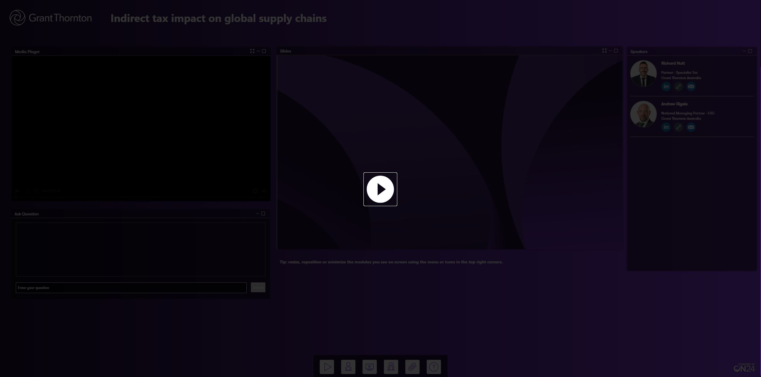The image size is (761, 377).
Task: Open Slides widget from bottom dock
Action: (x=370, y=367)
